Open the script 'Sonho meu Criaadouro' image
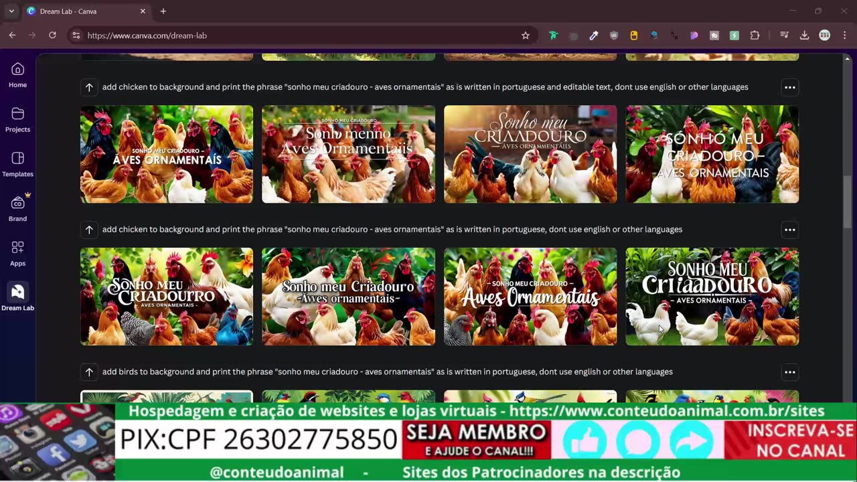Viewport: 857px width, 482px height. point(530,154)
